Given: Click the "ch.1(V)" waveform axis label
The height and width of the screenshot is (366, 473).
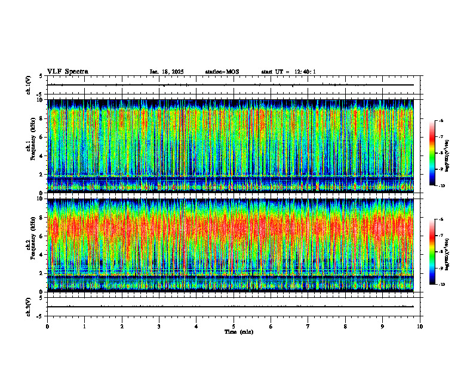Looking at the screenshot, I should 29,85.
